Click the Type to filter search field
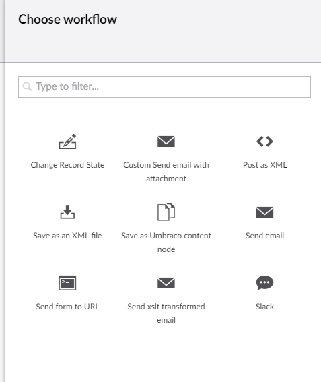Screen dimensions: 321x382 164,87
